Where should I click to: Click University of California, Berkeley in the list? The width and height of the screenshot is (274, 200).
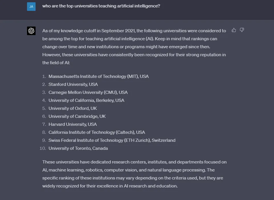click(86, 100)
